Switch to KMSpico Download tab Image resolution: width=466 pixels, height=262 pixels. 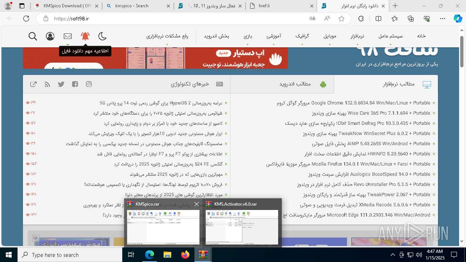click(66, 6)
